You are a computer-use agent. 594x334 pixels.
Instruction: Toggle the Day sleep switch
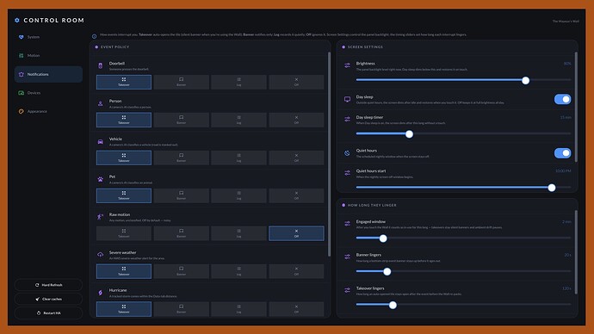562,99
